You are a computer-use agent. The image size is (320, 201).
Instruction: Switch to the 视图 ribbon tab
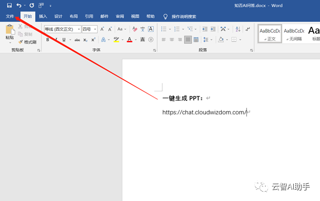135,16
